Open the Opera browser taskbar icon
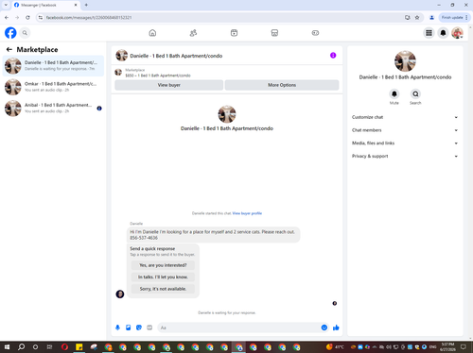This screenshot has height=353, width=473. click(64, 347)
